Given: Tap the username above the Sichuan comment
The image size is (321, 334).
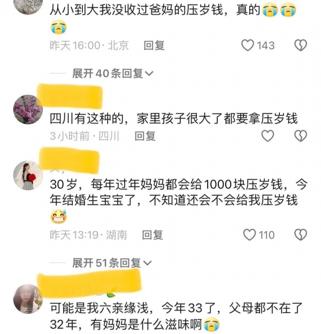Looking at the screenshot, I should (70, 96).
